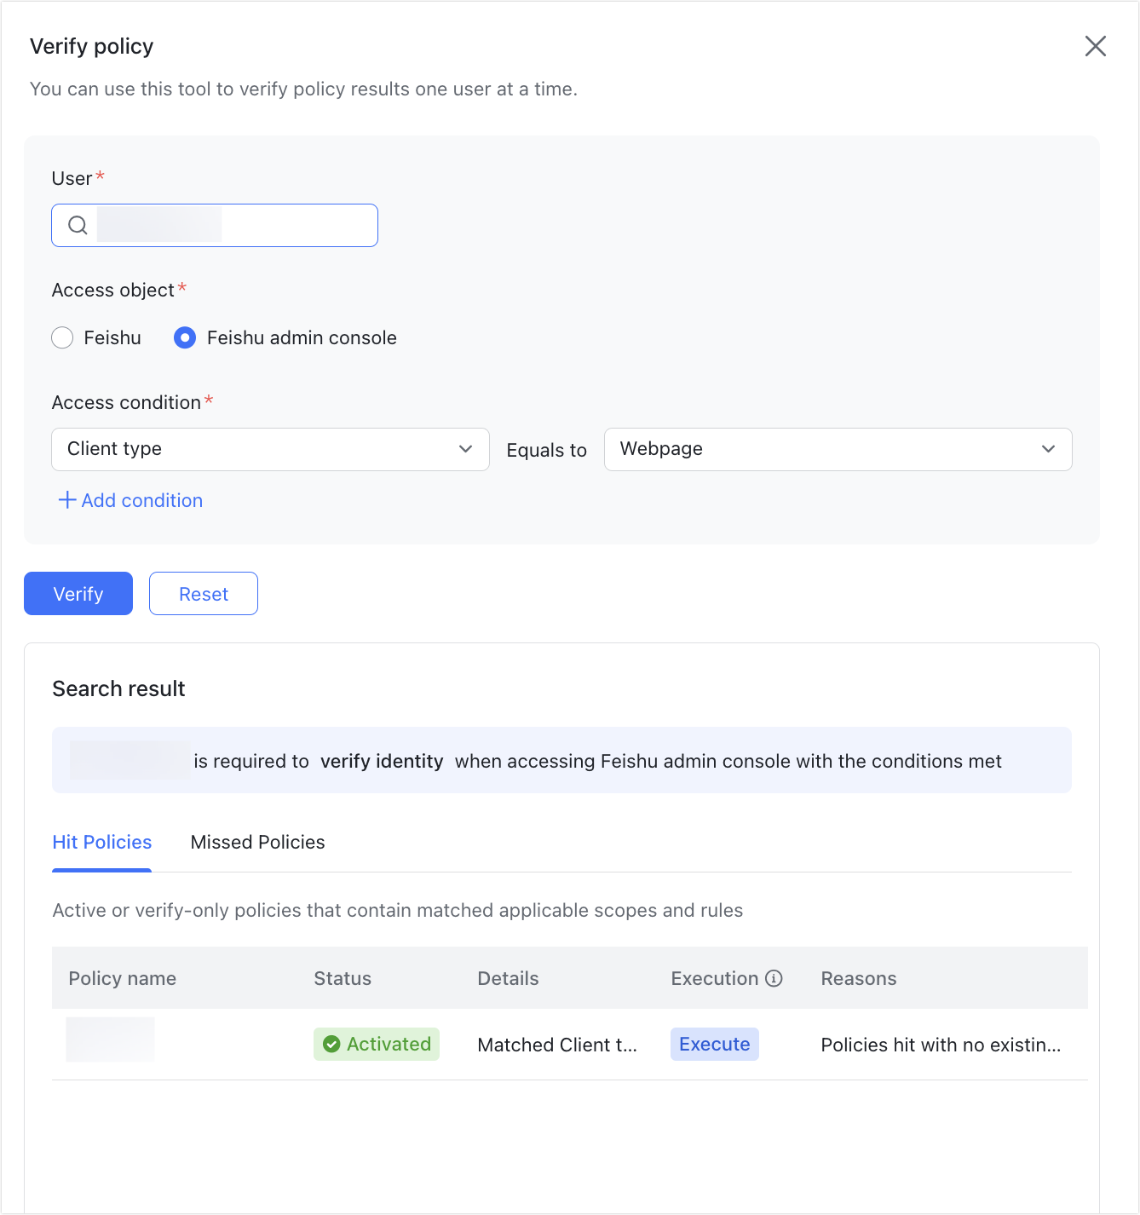Switch to the Hit Policies tab
This screenshot has width=1140, height=1215.
coord(101,842)
